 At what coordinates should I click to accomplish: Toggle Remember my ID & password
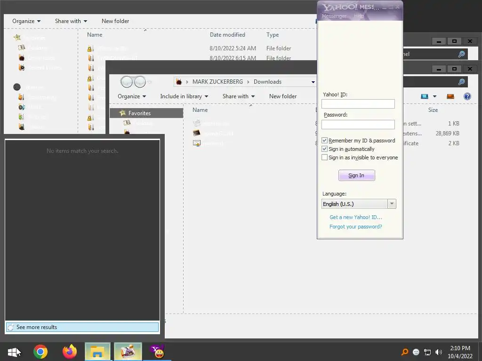coord(324,140)
